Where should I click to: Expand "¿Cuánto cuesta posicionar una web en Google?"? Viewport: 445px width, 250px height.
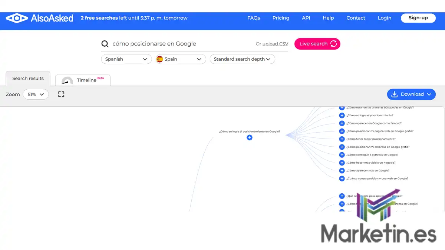[342, 178]
